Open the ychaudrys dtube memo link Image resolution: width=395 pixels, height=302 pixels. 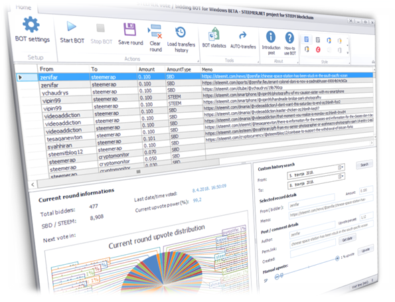[242, 88]
